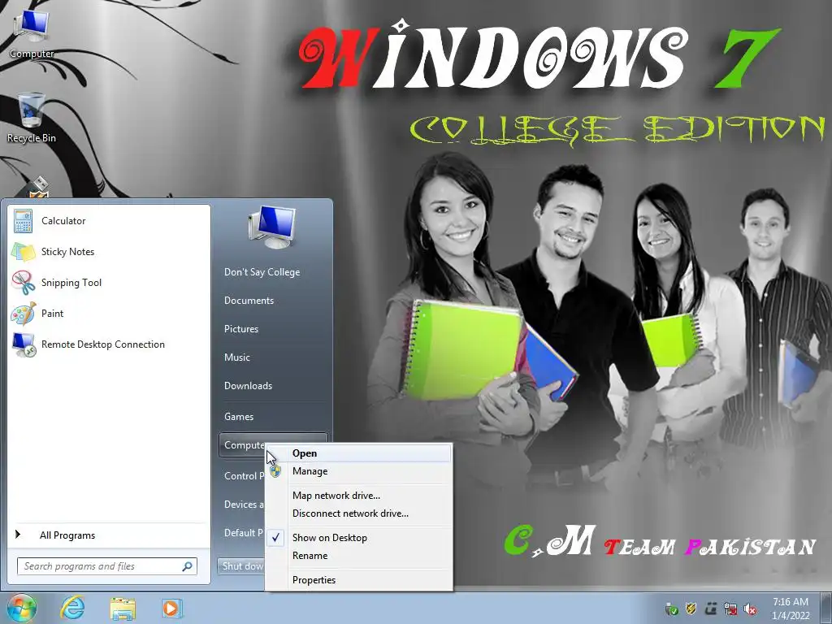
Task: Open Documents link in Start menu
Action: pyautogui.click(x=249, y=301)
